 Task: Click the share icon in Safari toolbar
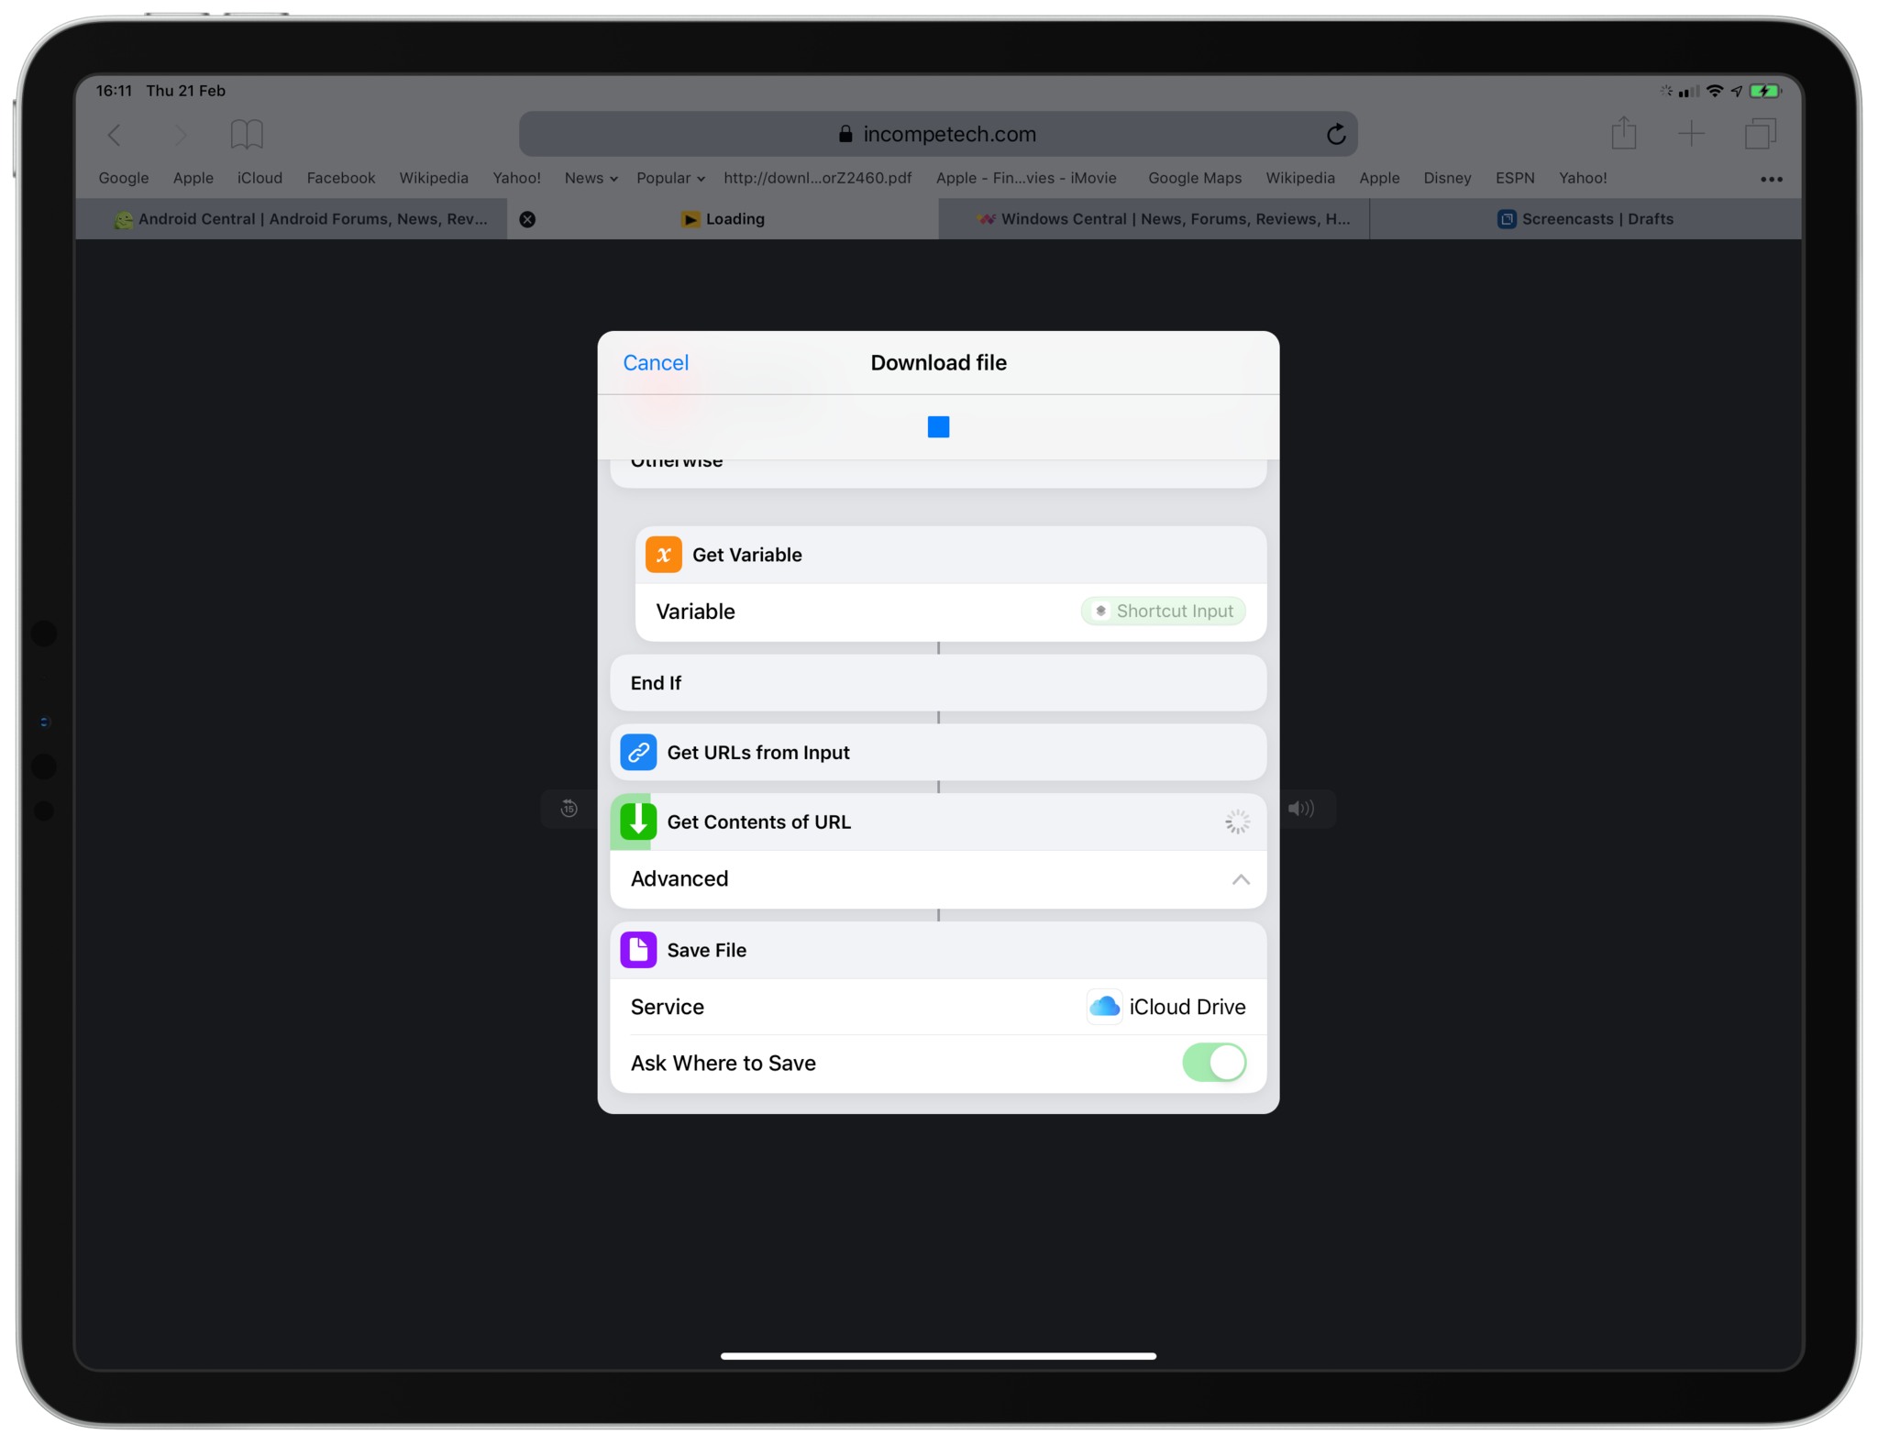(x=1623, y=134)
